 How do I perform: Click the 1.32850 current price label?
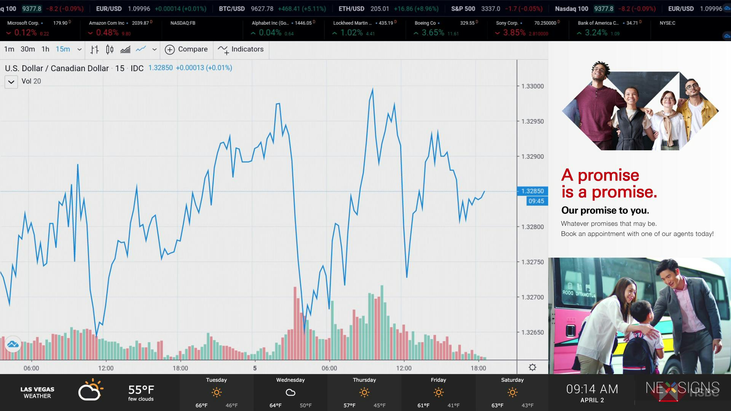(x=532, y=191)
